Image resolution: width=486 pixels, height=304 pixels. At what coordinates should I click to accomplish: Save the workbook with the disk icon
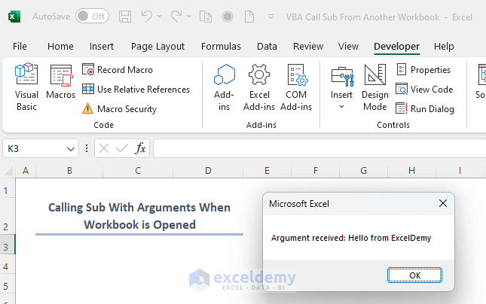[125, 17]
